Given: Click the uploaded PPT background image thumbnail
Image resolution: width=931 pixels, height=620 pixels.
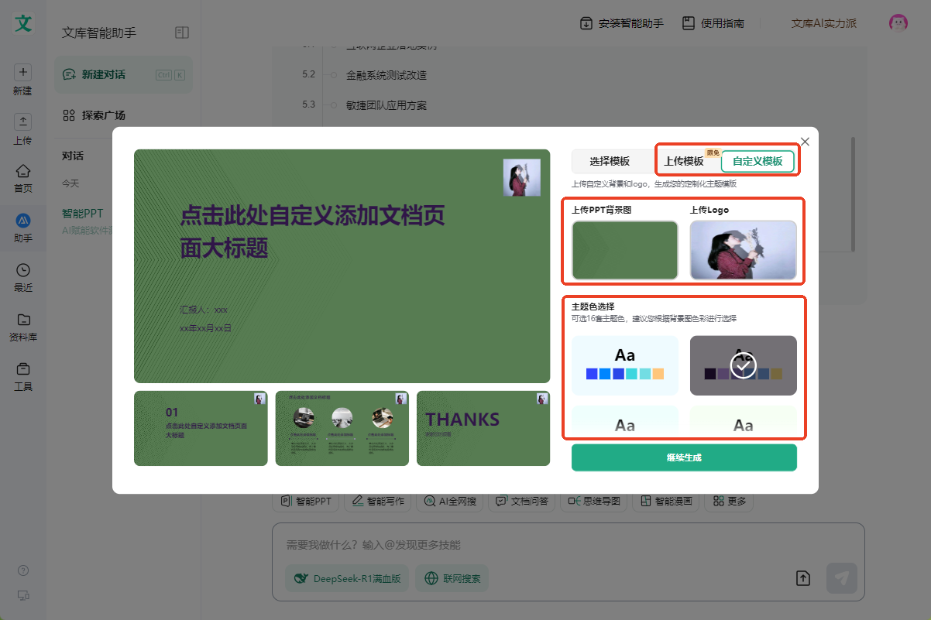Looking at the screenshot, I should click(x=625, y=250).
